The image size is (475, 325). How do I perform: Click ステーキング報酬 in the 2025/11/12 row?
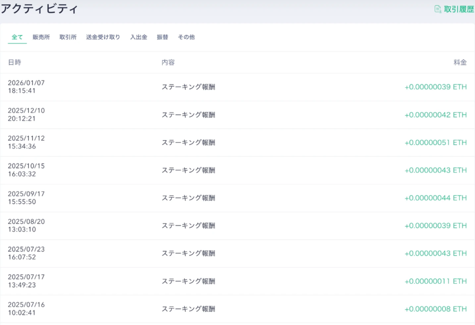point(188,143)
